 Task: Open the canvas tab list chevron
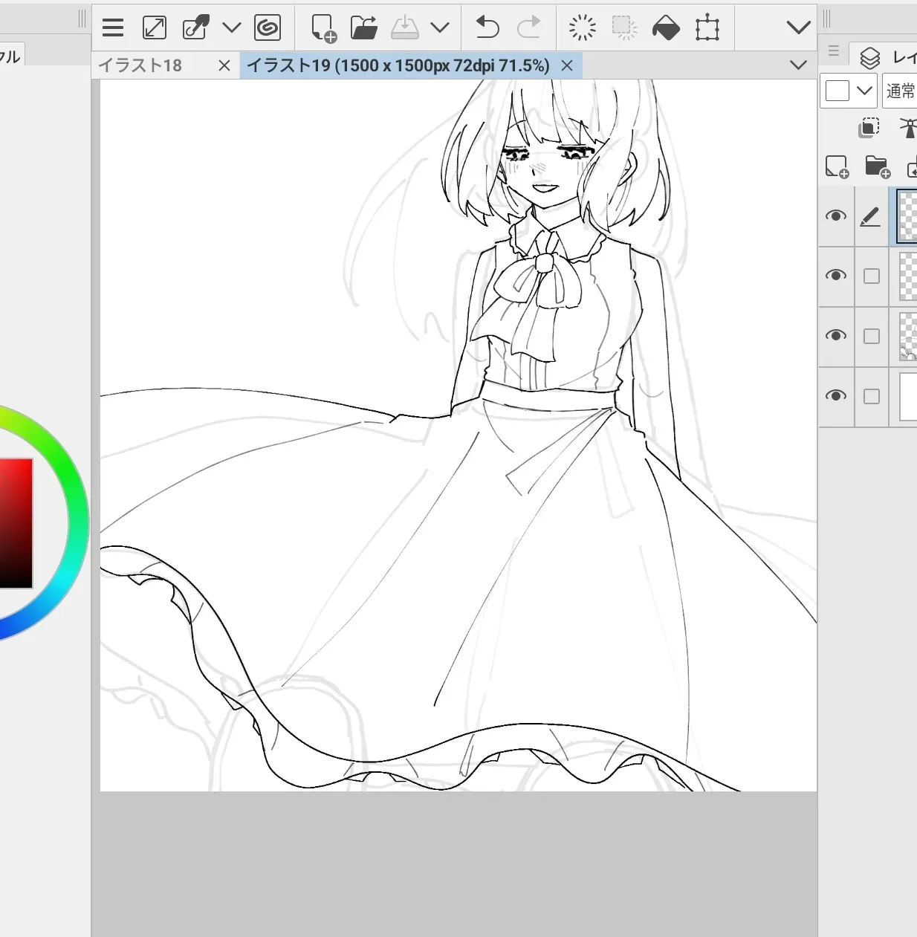[x=798, y=65]
